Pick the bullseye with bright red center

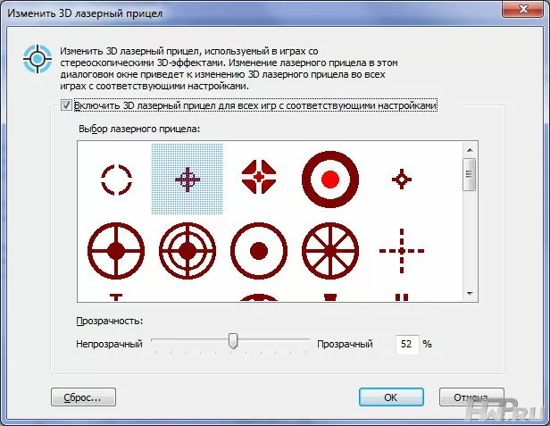coord(330,180)
